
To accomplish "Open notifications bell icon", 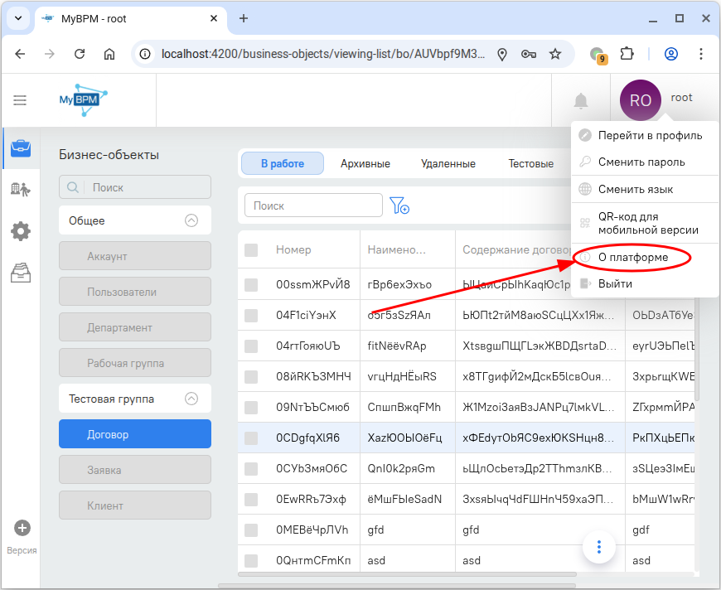I will coord(581,101).
